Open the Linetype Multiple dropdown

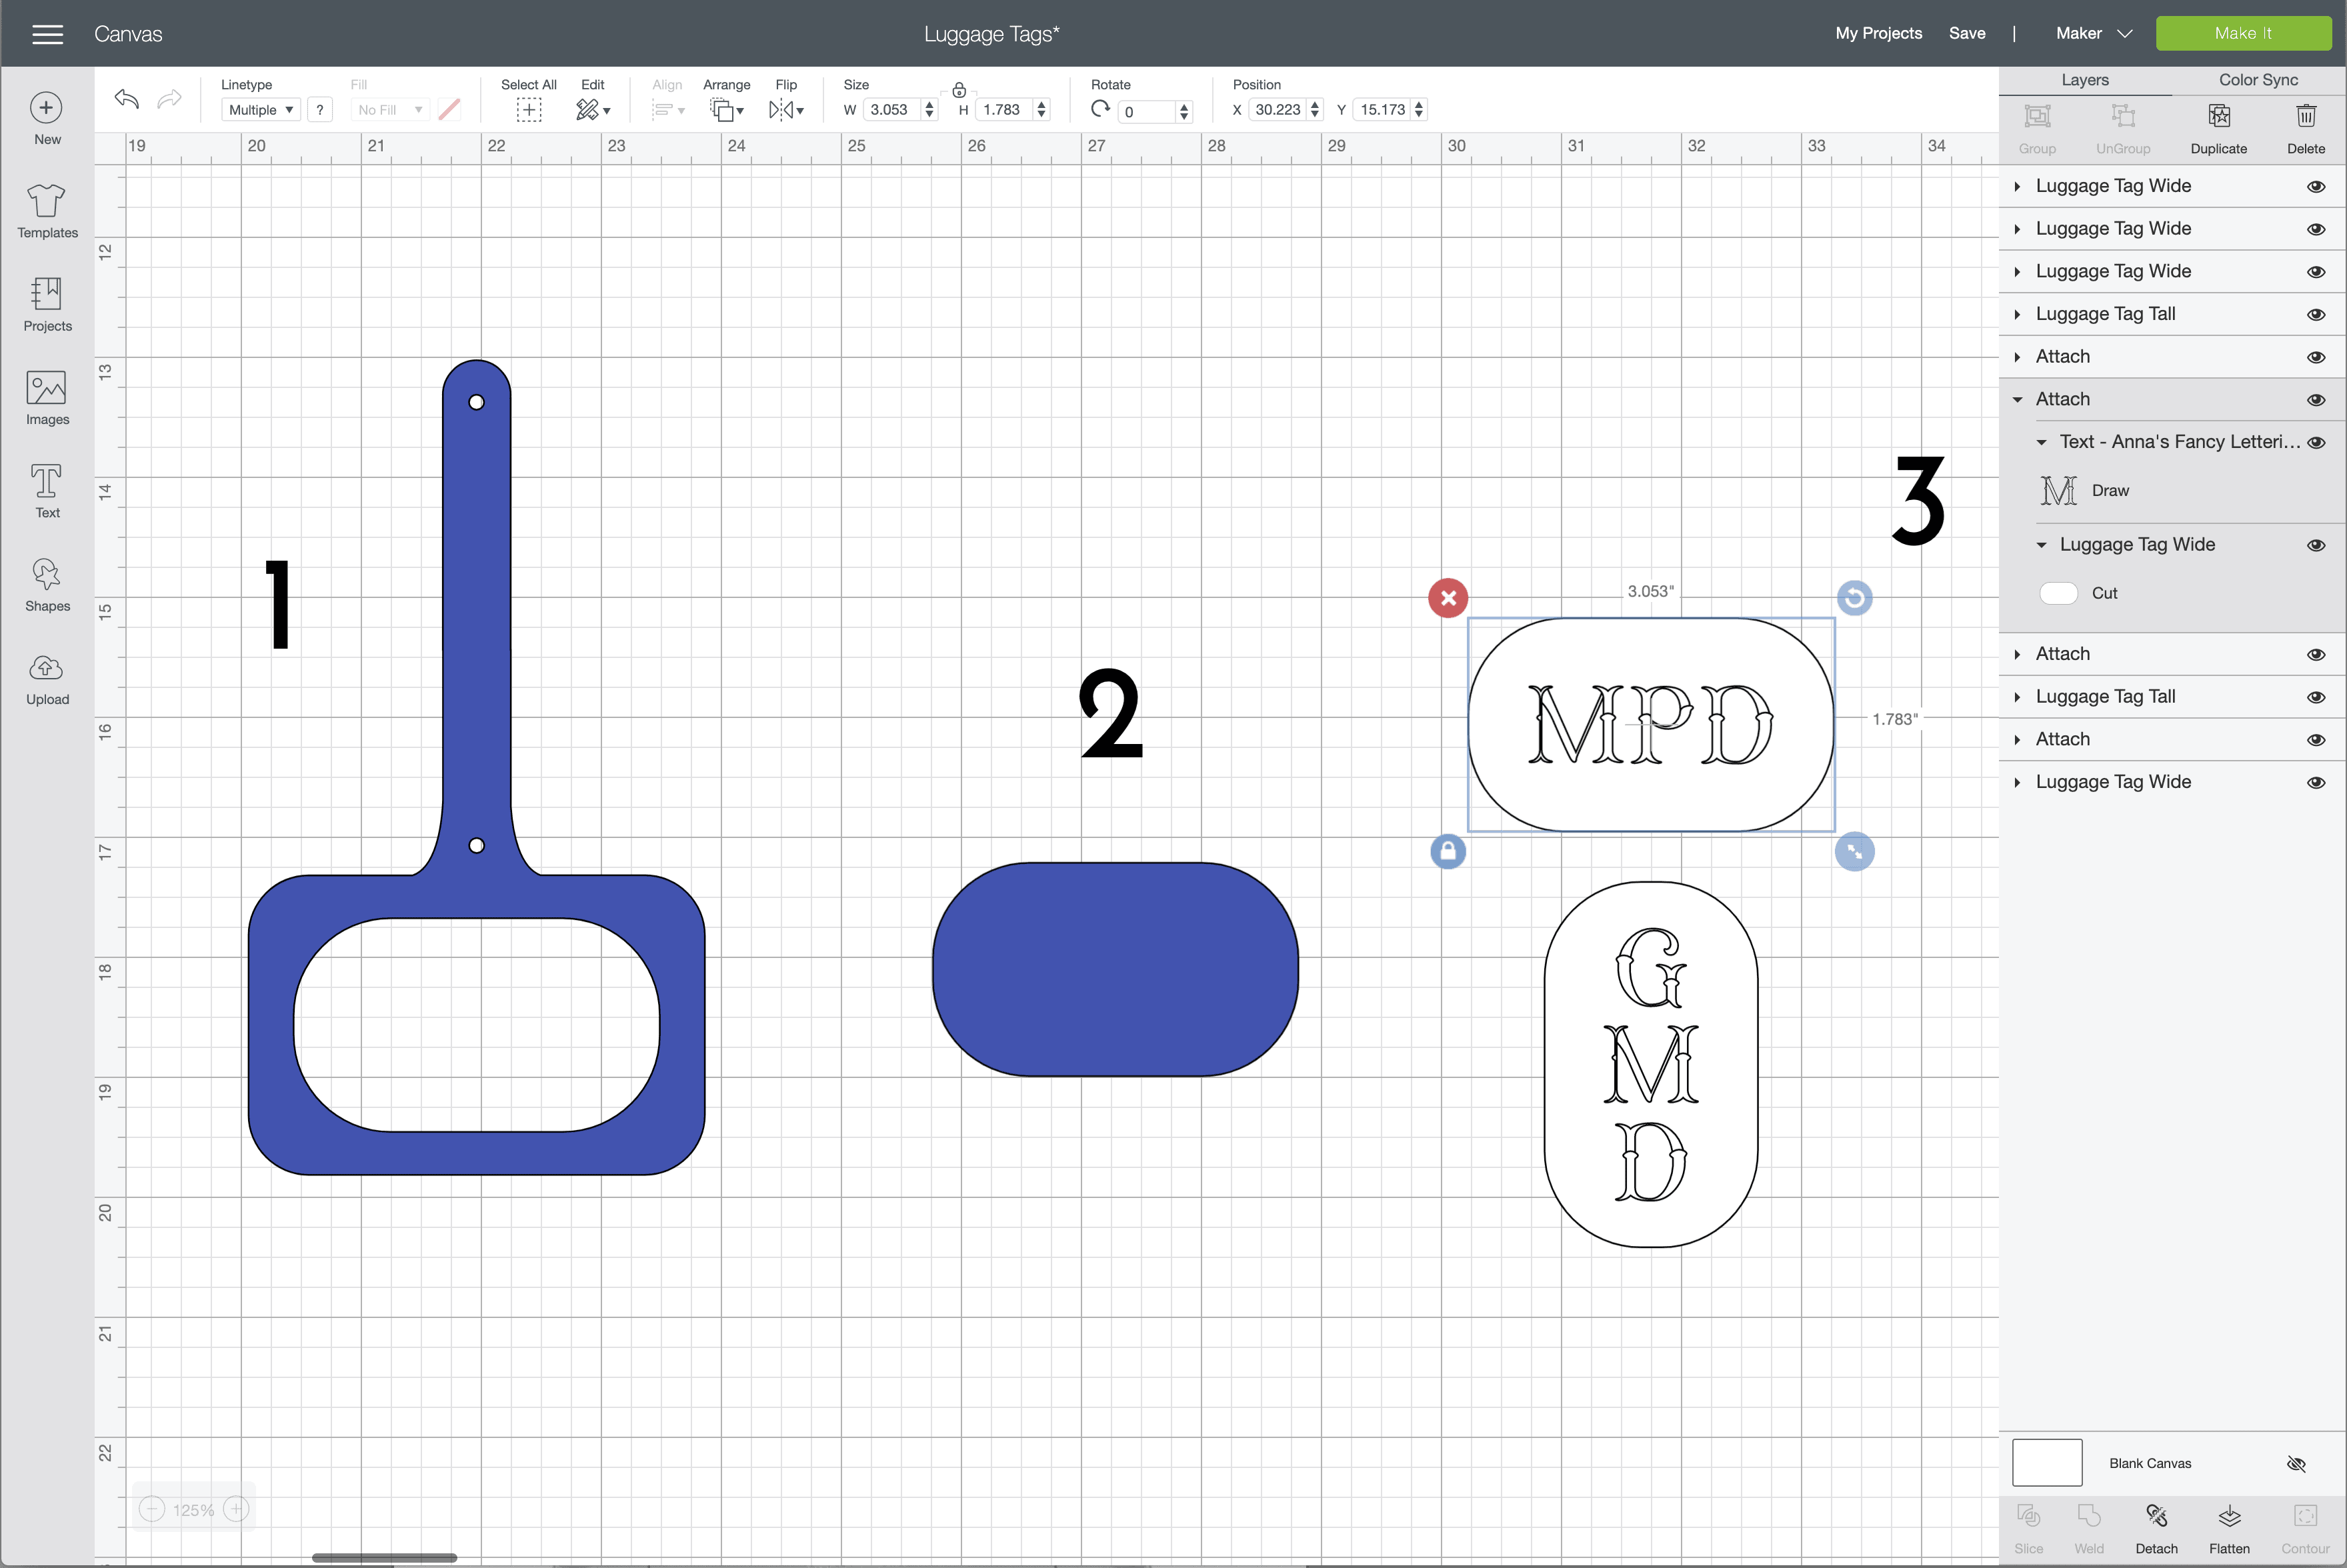[x=260, y=110]
